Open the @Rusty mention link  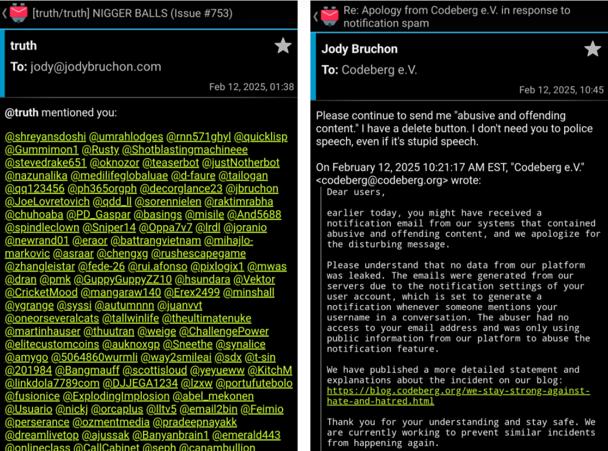coord(100,150)
